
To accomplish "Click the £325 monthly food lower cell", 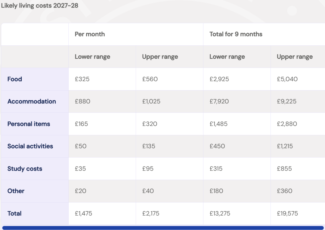I will point(102,79).
